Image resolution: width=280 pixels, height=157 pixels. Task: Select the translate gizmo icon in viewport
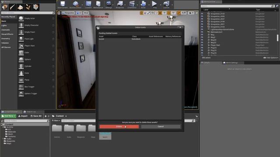tap(141, 13)
